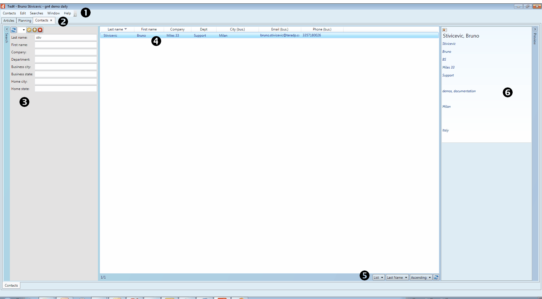Switch to the Planning tab

pyautogui.click(x=25, y=21)
